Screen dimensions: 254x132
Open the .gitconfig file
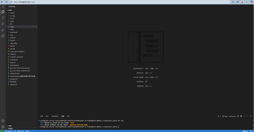(x=22, y=43)
